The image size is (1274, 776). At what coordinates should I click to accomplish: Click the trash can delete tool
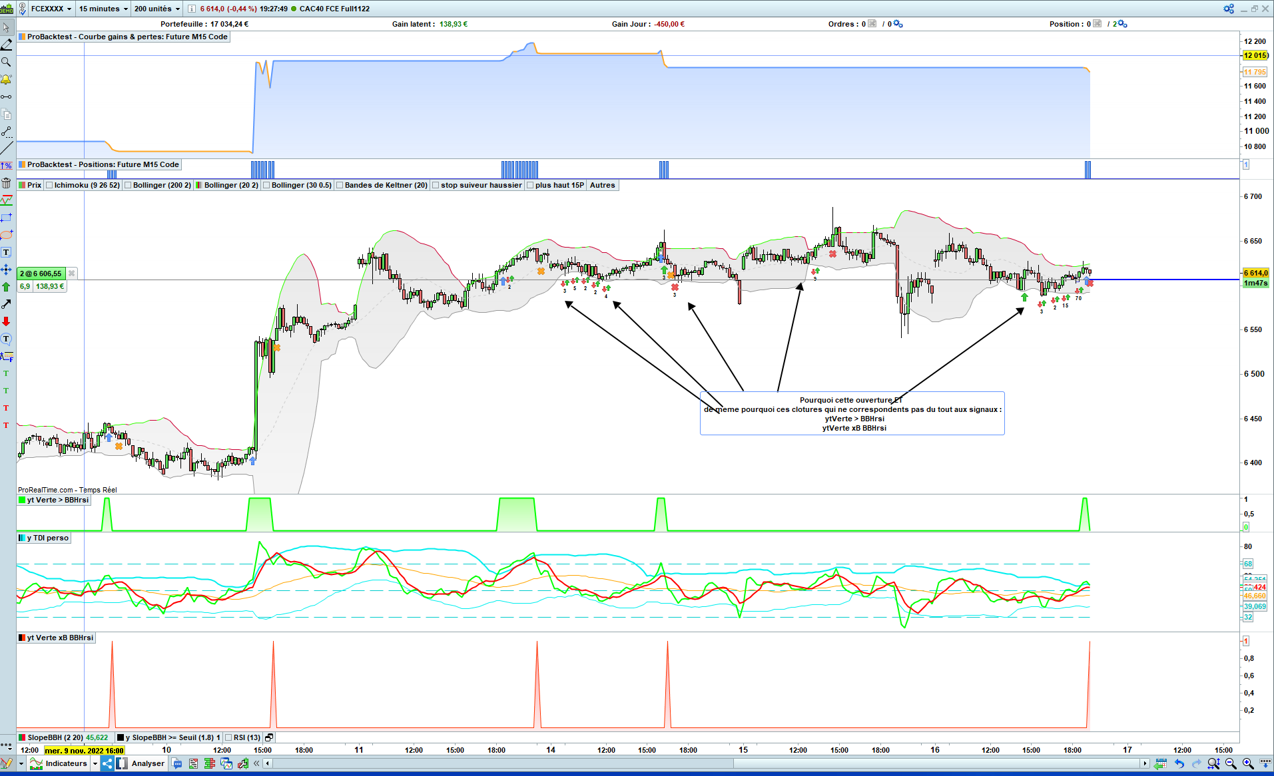point(6,183)
